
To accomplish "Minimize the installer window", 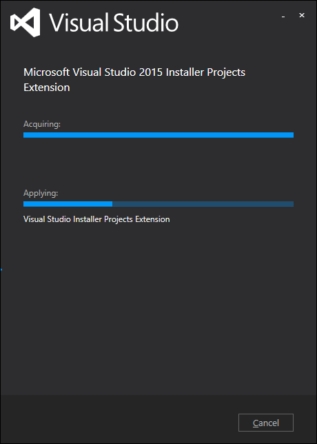I will [283, 17].
